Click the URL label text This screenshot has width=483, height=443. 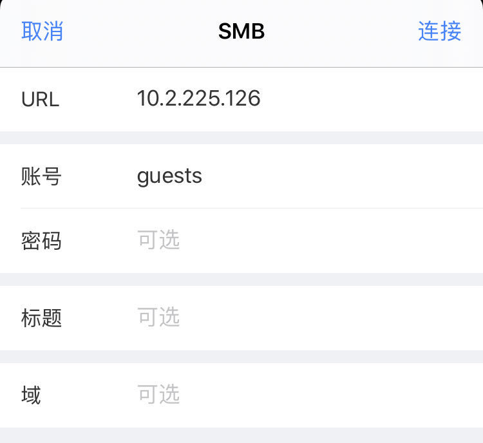click(x=40, y=100)
